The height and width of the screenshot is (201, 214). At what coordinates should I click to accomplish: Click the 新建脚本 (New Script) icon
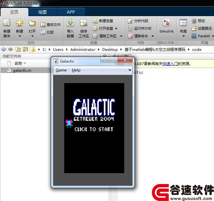tap(7, 22)
